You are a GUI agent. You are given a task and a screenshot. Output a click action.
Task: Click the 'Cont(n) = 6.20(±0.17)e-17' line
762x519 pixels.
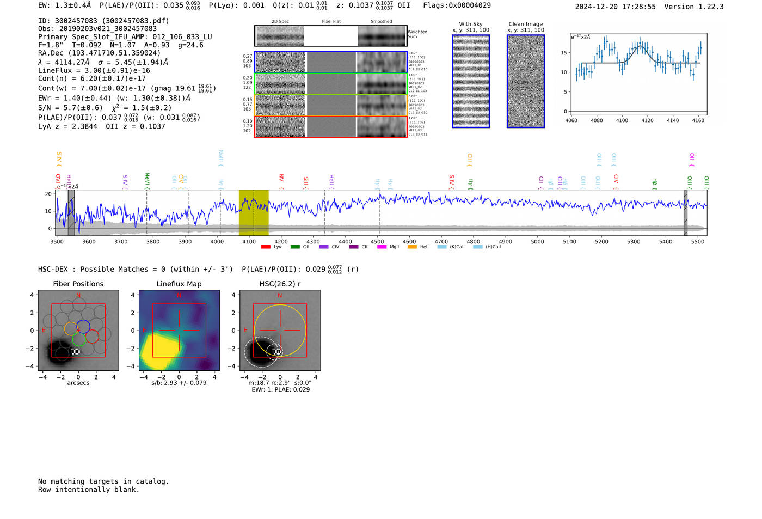(92, 78)
